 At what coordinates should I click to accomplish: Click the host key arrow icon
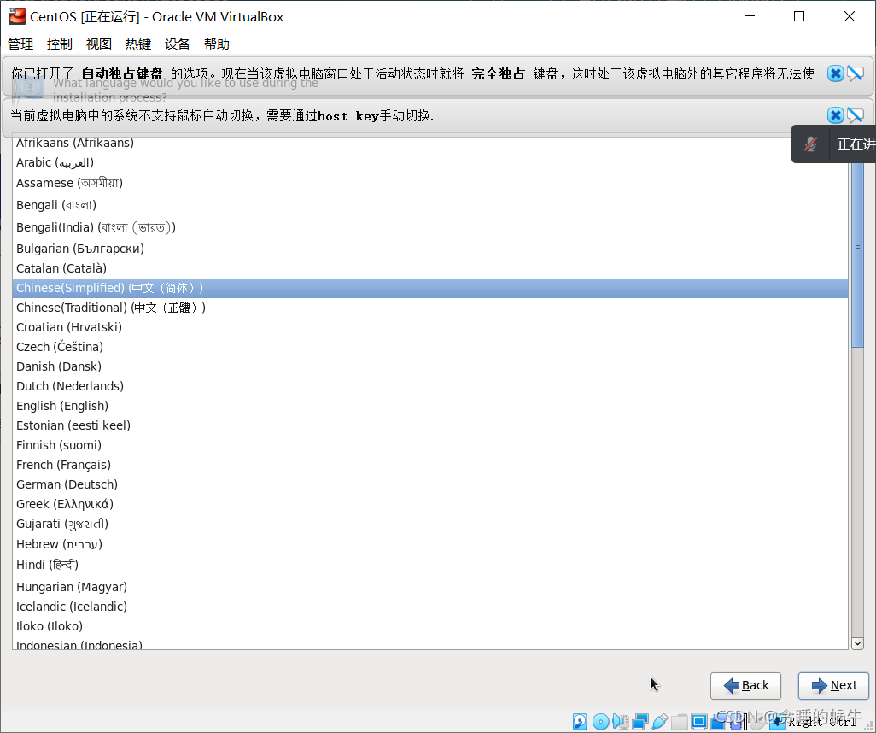[x=778, y=722]
